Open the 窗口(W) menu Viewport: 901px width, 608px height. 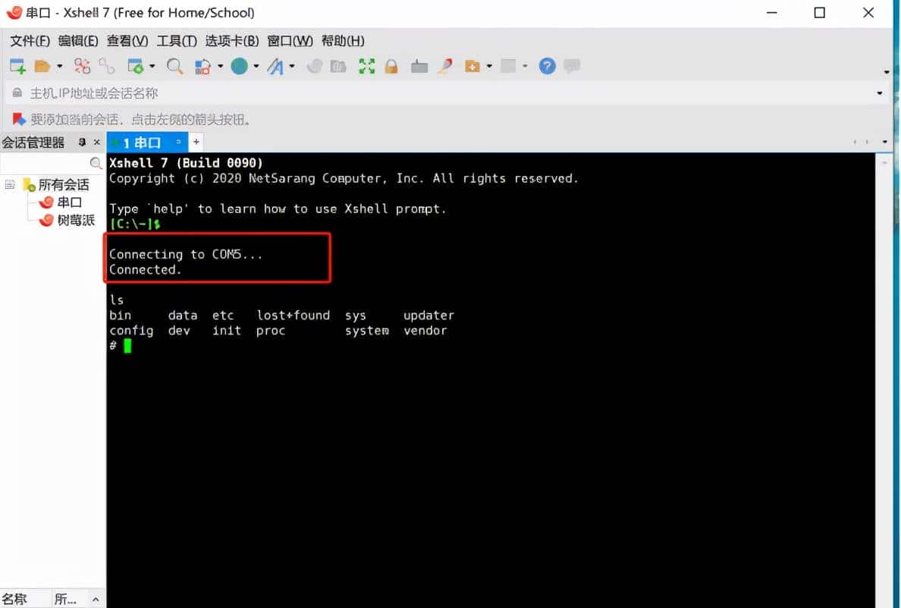[290, 41]
